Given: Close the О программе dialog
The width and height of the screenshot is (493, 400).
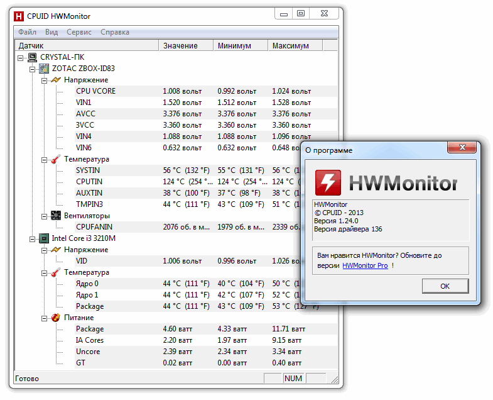Looking at the screenshot, I should [x=462, y=147].
